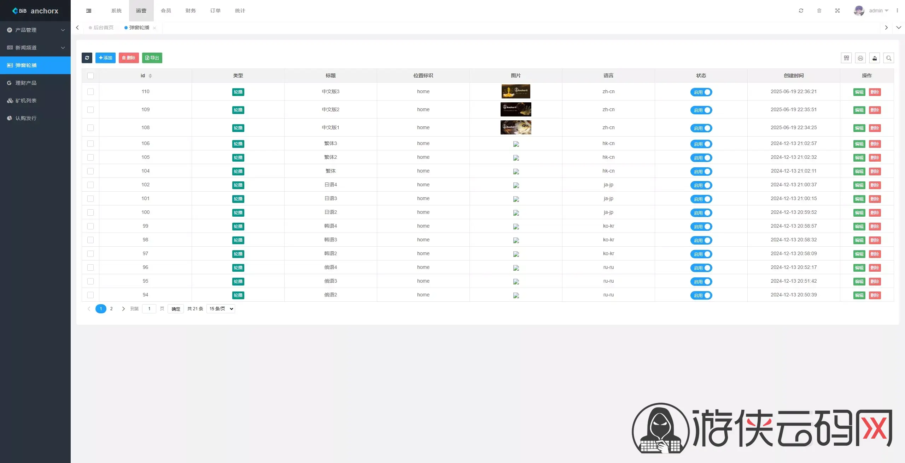This screenshot has height=463, width=905.
Task: Collapse sidebar with the menu fold icon
Action: (x=89, y=11)
